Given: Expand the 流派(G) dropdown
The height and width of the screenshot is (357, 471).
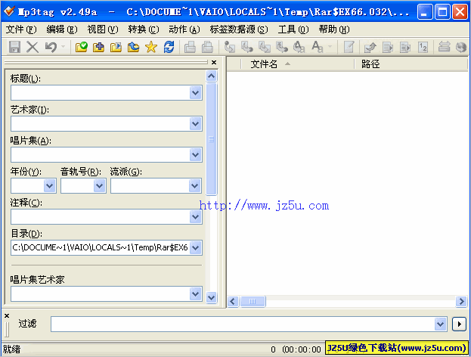Looking at the screenshot, I should point(194,186).
